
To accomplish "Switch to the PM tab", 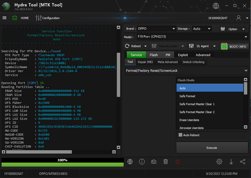I will tap(168, 55).
